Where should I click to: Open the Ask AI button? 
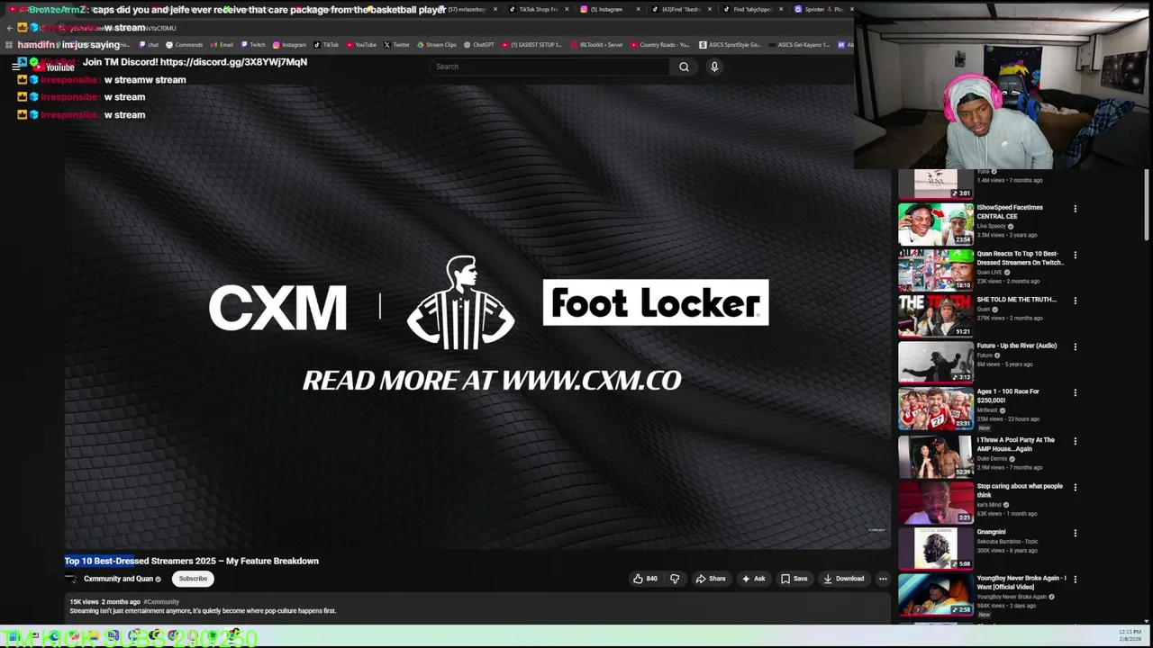pos(753,579)
